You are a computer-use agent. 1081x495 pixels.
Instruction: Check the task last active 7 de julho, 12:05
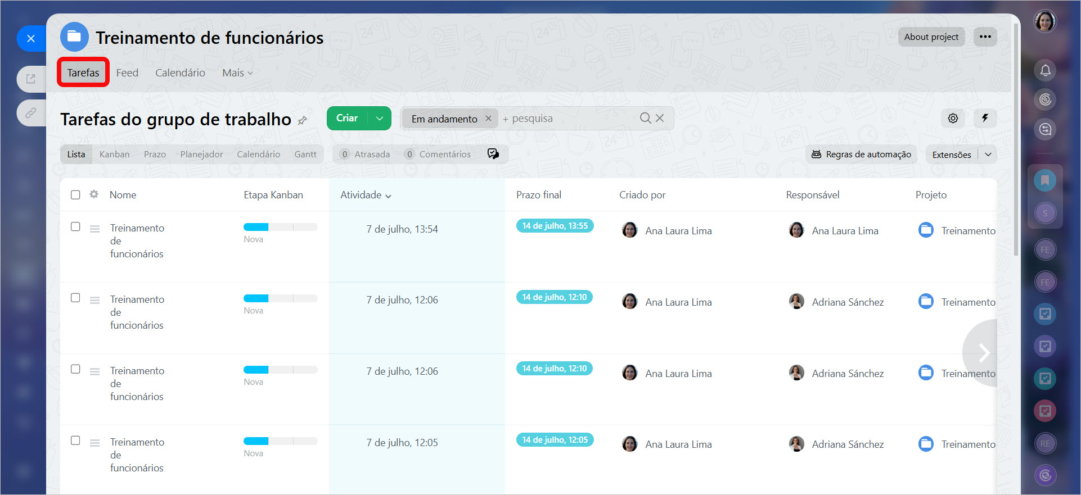point(75,440)
